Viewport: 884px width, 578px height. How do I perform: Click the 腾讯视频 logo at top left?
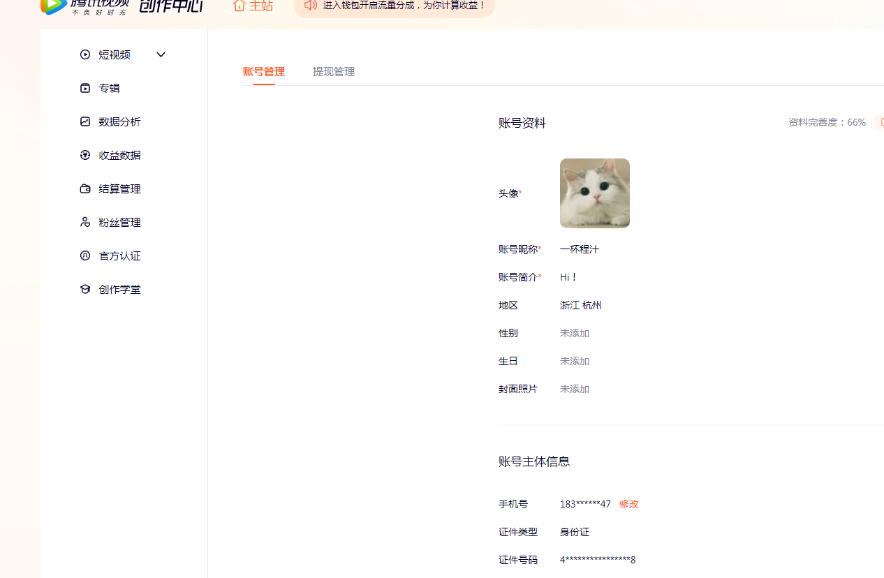pyautogui.click(x=85, y=7)
